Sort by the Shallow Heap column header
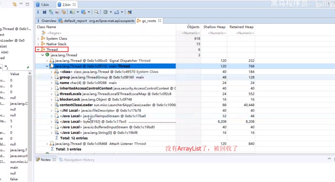 click(x=214, y=27)
